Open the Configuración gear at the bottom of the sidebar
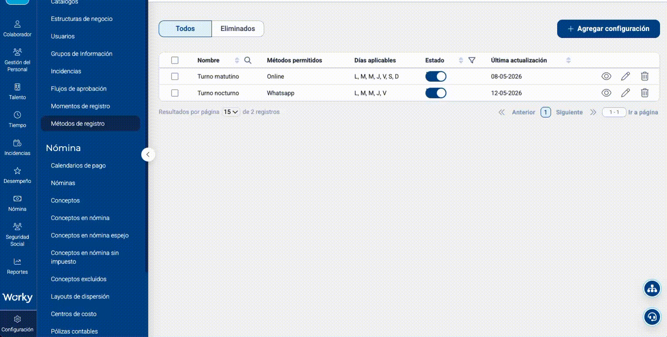This screenshot has width=667, height=337. 17,324
